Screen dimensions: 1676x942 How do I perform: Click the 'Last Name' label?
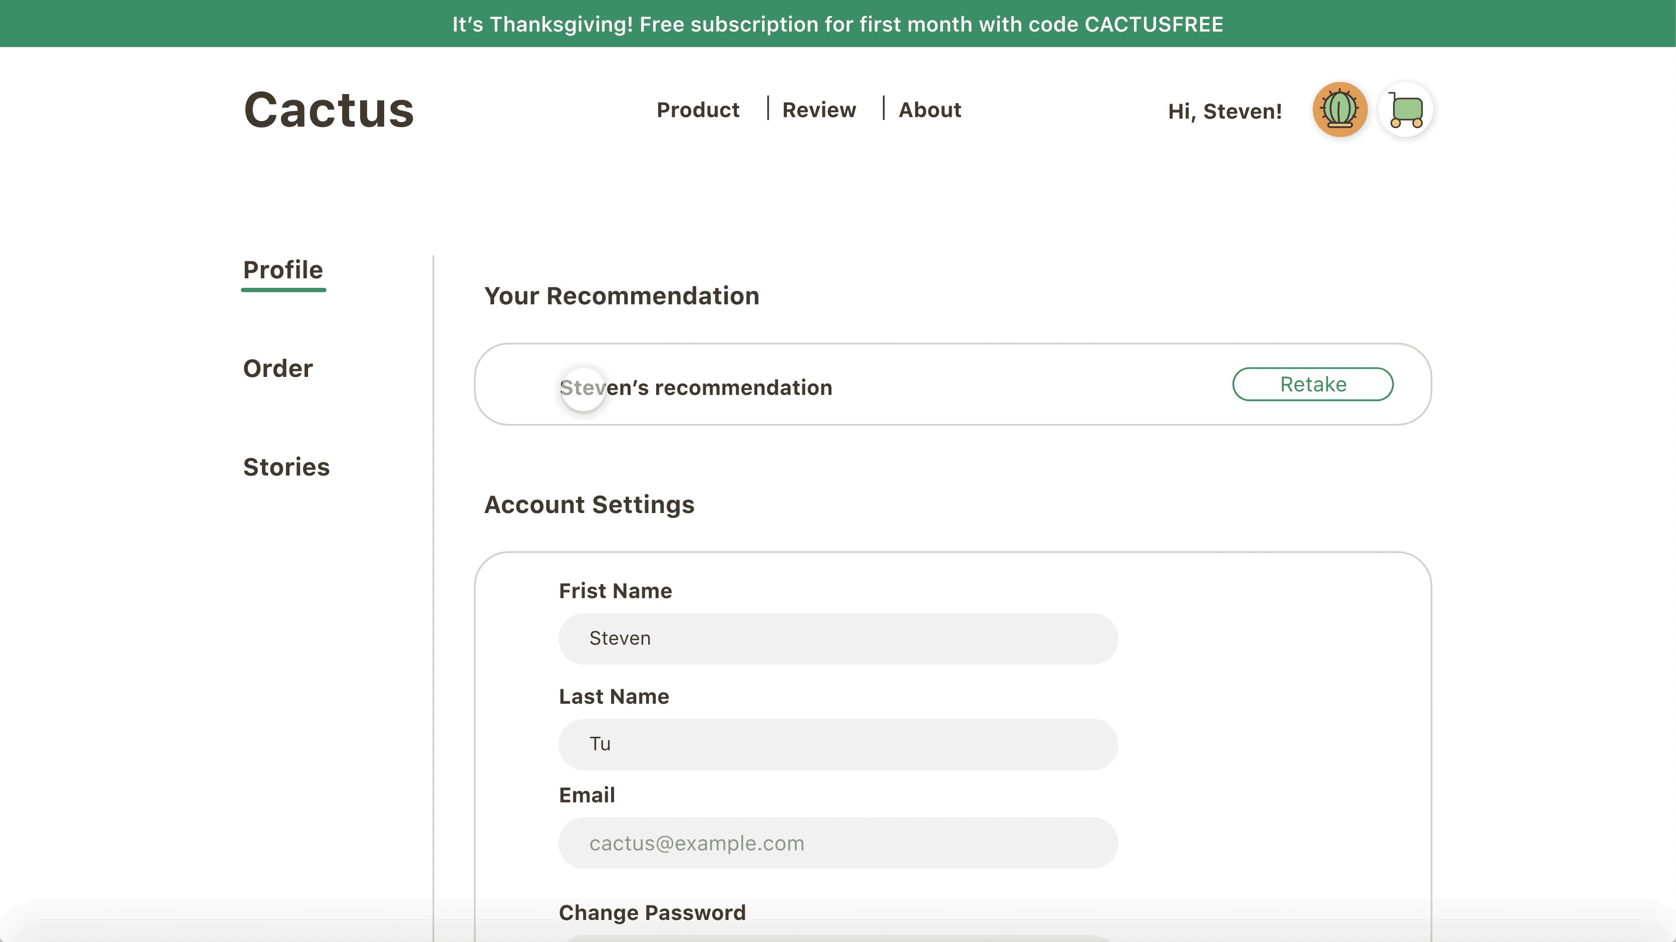pyautogui.click(x=614, y=696)
